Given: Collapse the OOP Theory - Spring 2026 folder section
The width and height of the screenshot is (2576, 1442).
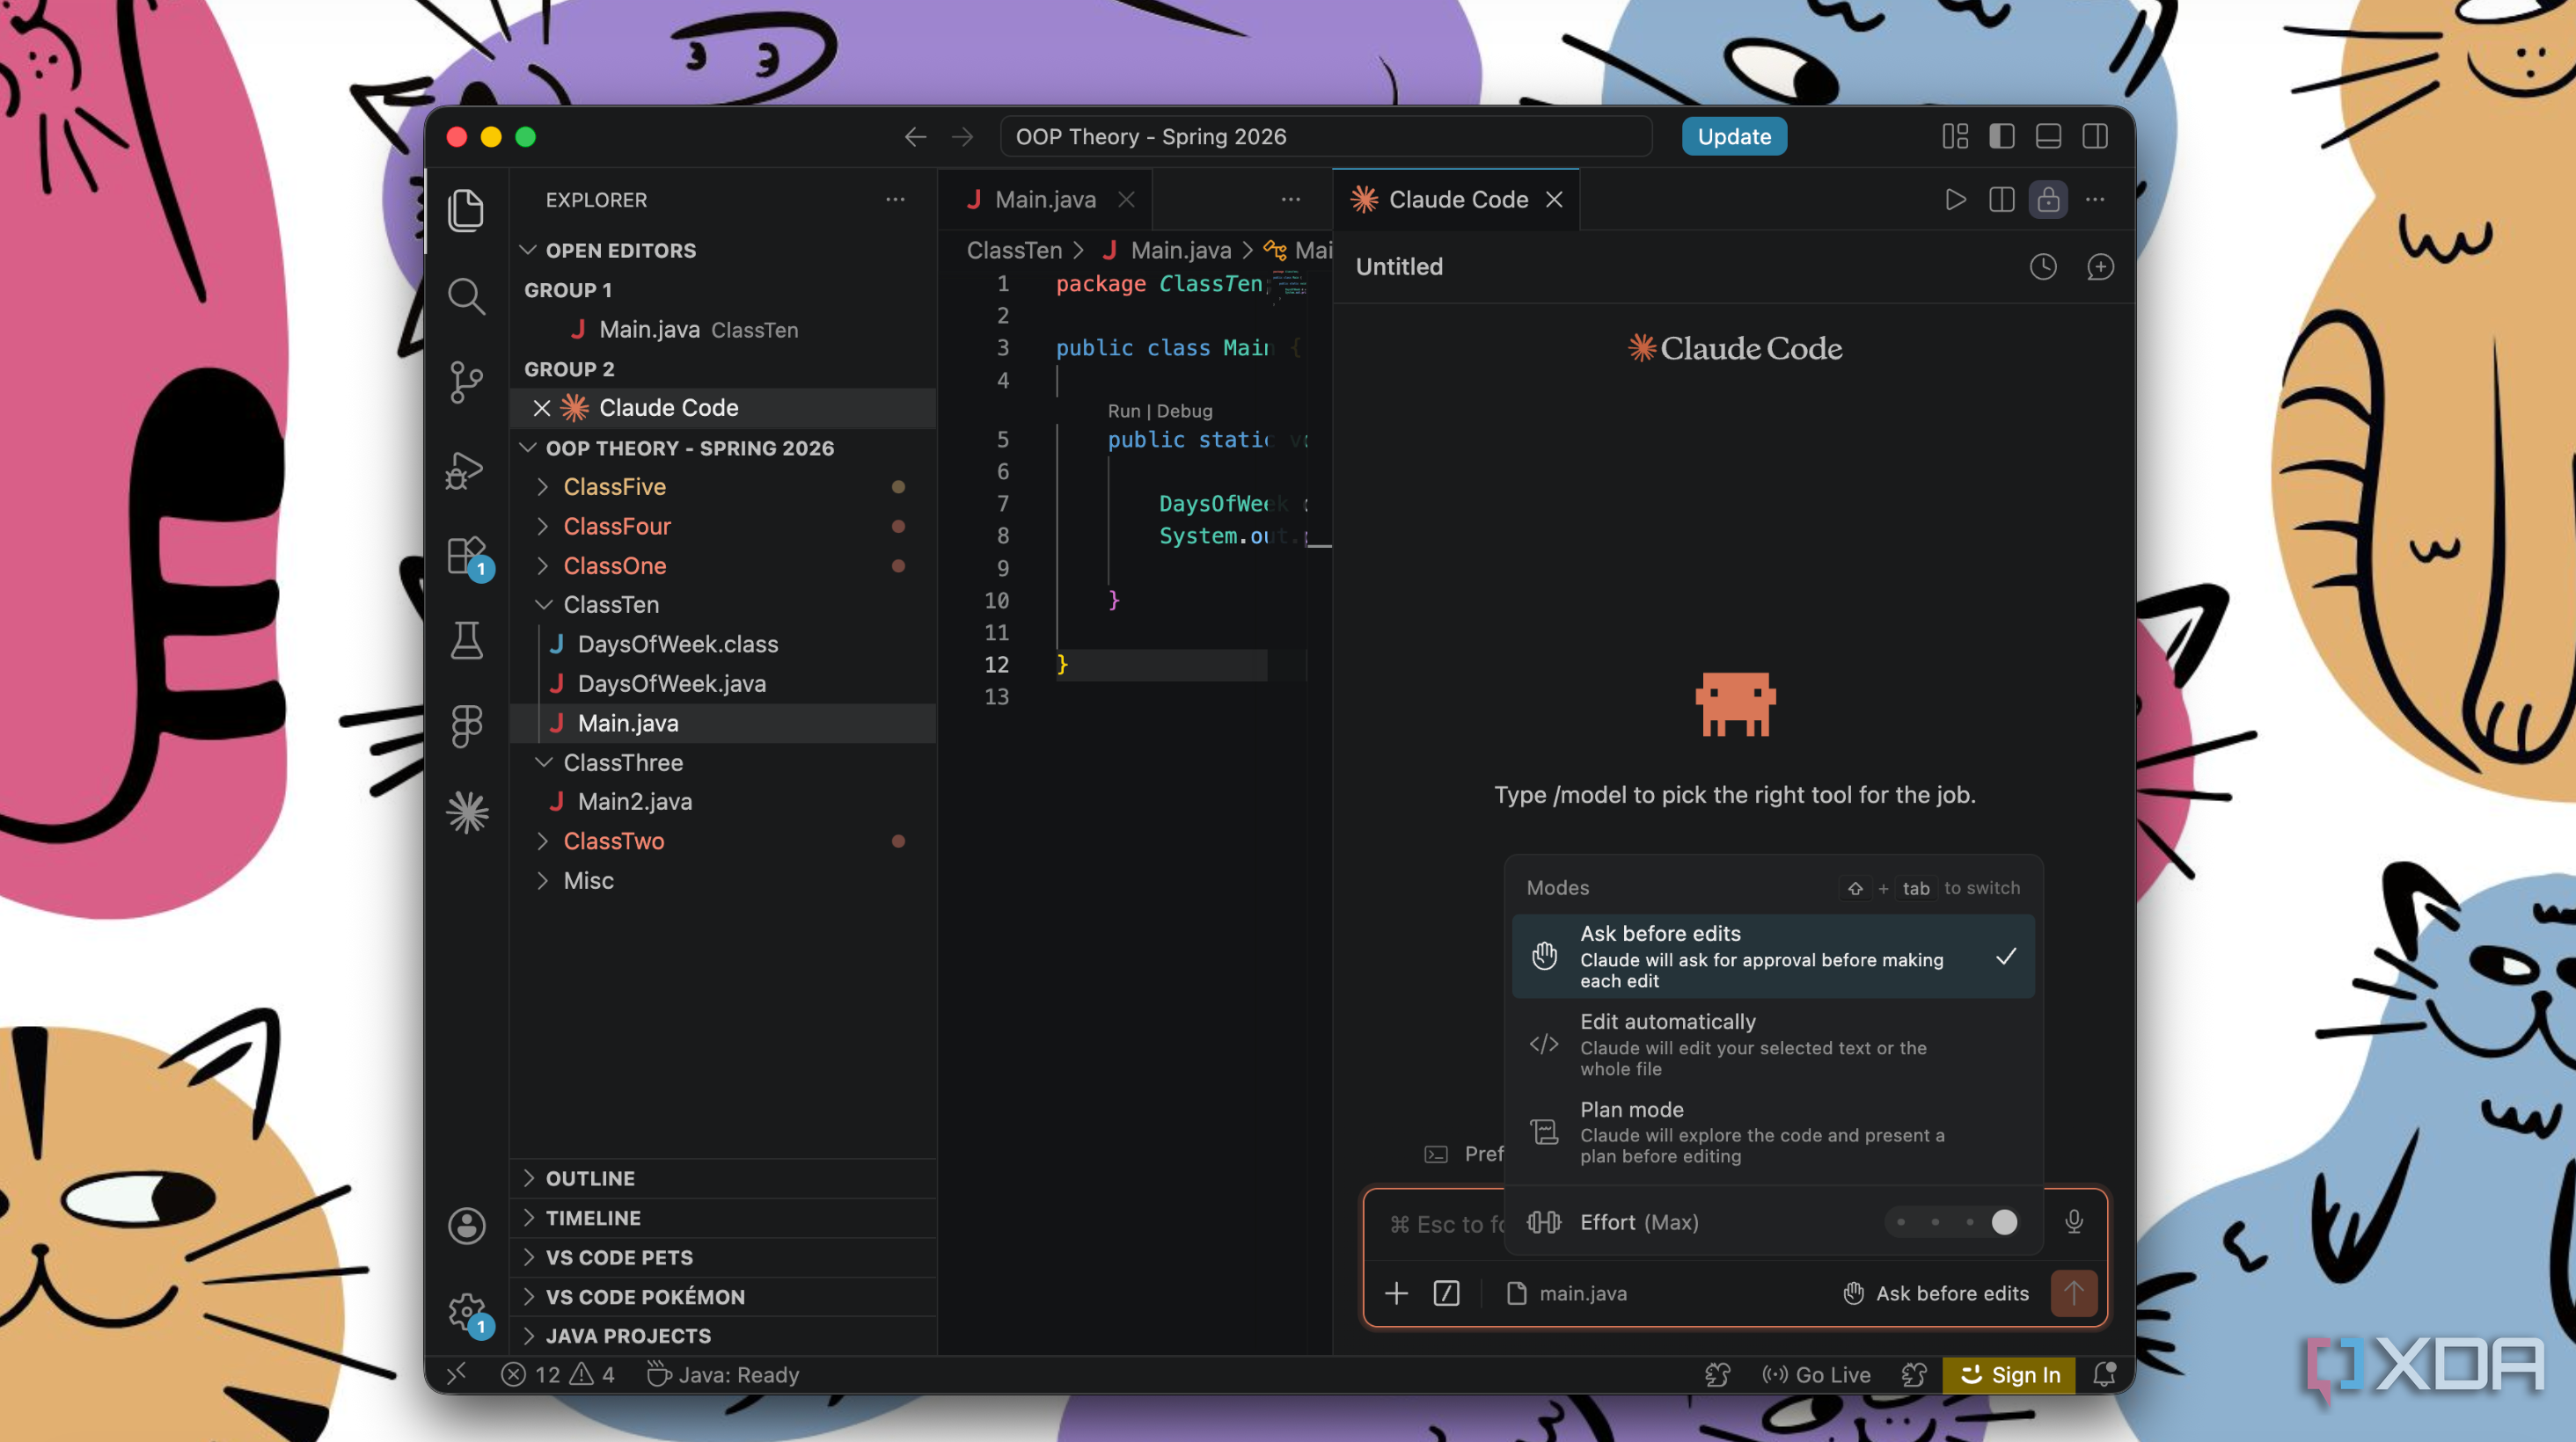Looking at the screenshot, I should point(723,448).
